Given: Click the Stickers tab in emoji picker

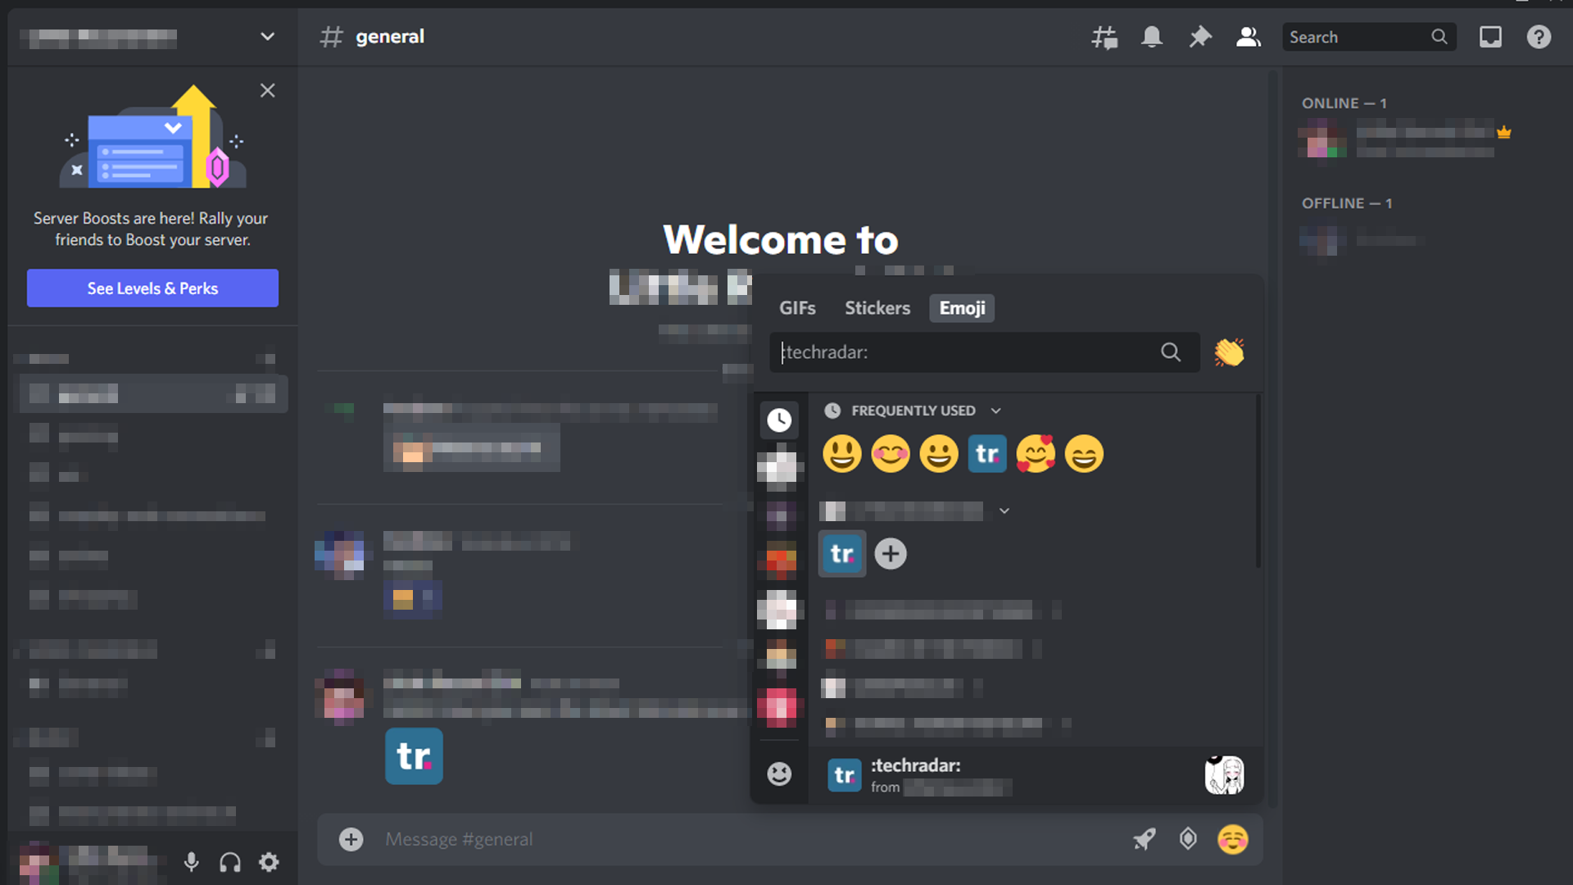Looking at the screenshot, I should [x=877, y=307].
